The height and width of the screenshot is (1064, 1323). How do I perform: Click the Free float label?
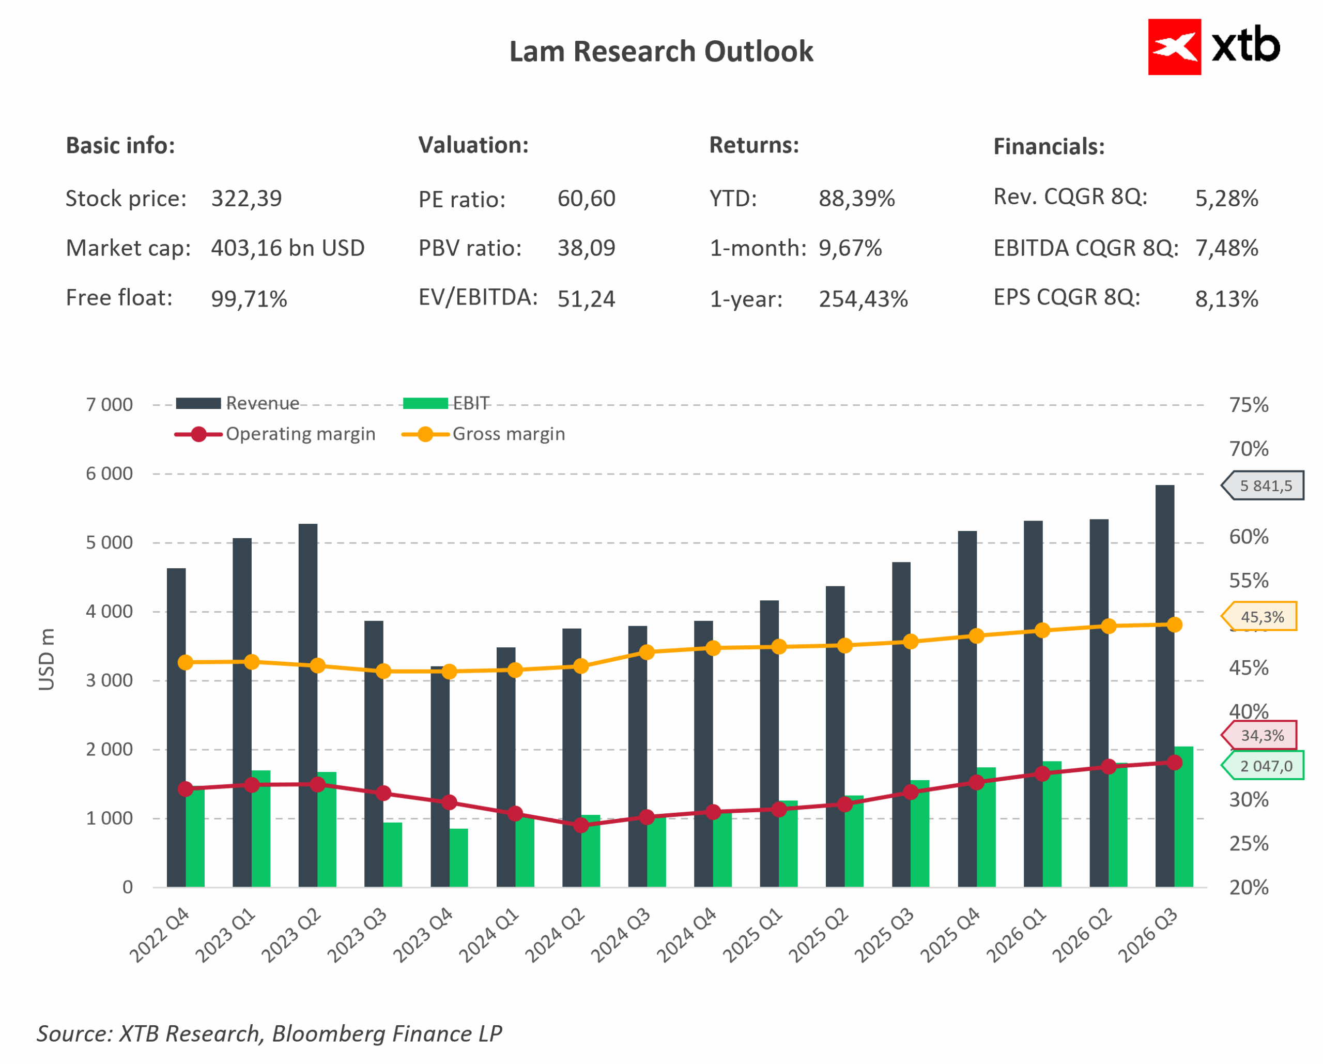[119, 298]
